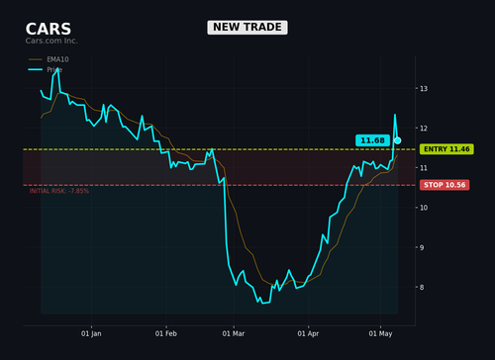Click the 13 price axis tick

point(424,89)
